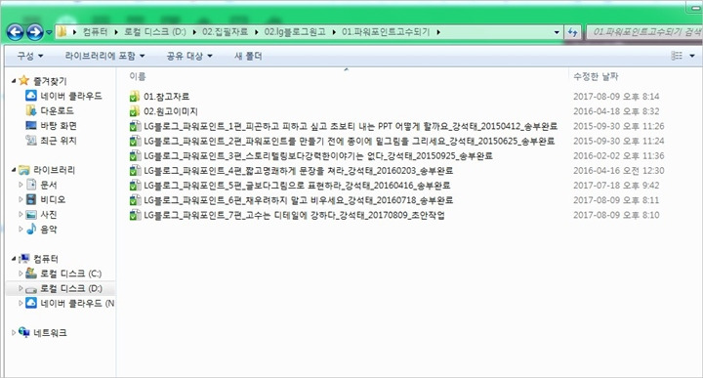Click the 네이버 클라우드 (N drive icon under 컴퓨터

coord(31,303)
